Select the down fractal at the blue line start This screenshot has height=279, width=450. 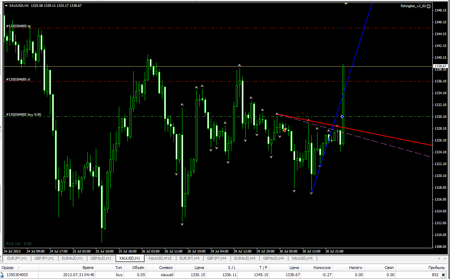tap(311, 193)
